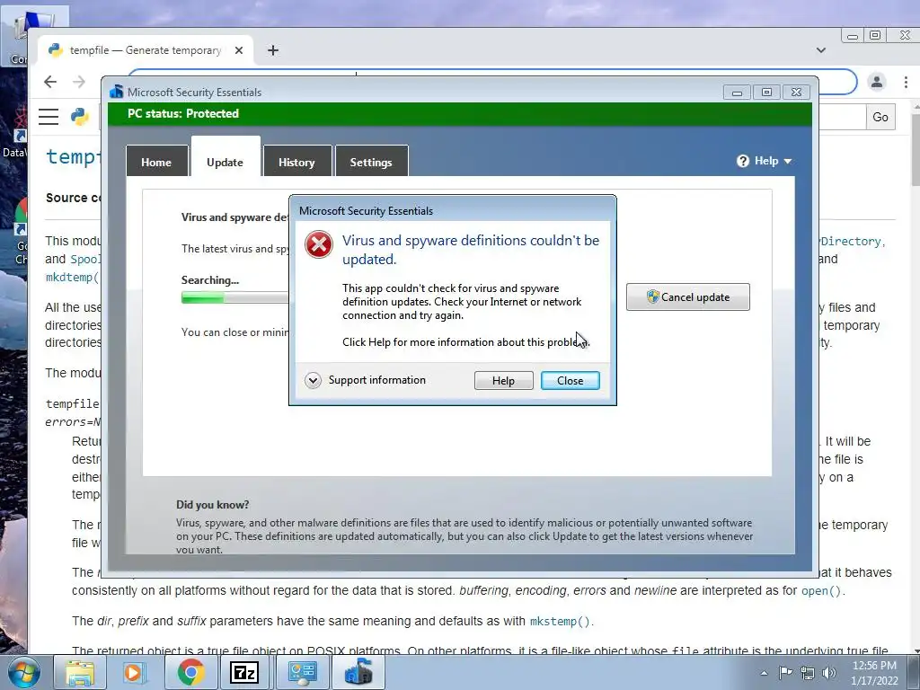Click the update search progress bar

pyautogui.click(x=234, y=298)
